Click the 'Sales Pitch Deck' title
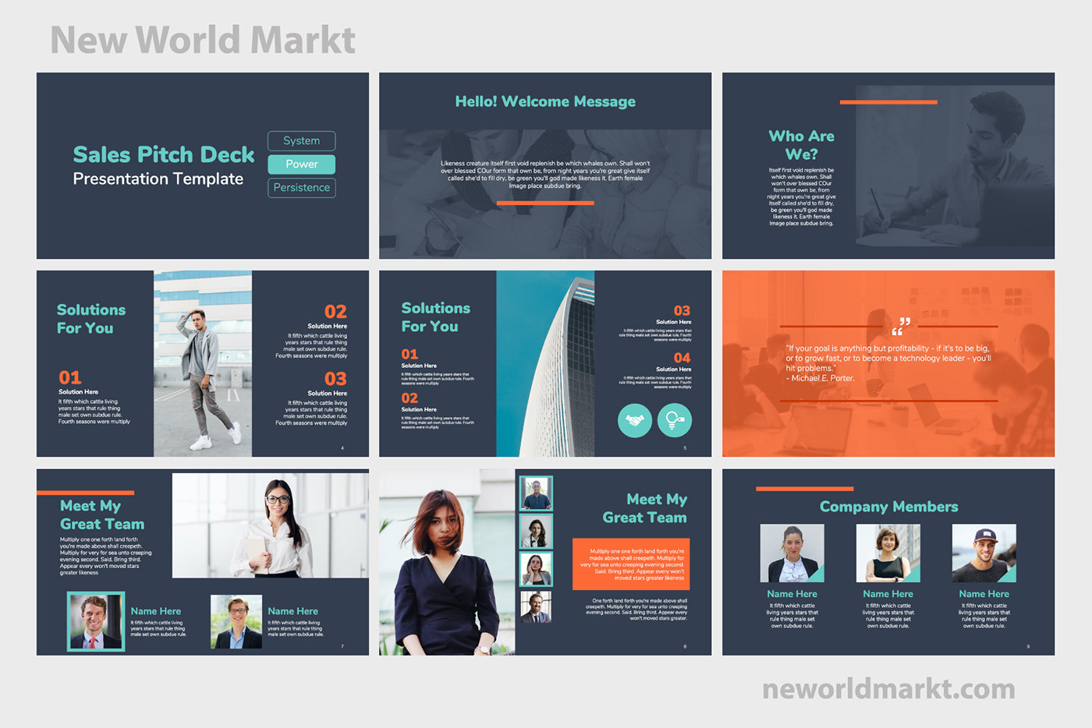Image resolution: width=1092 pixels, height=728 pixels. click(x=164, y=154)
